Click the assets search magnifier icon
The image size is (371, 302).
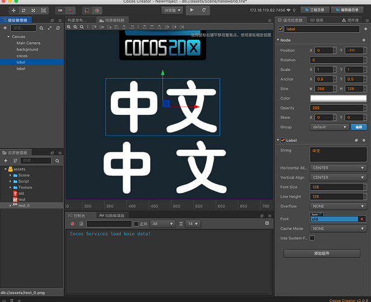point(57,161)
